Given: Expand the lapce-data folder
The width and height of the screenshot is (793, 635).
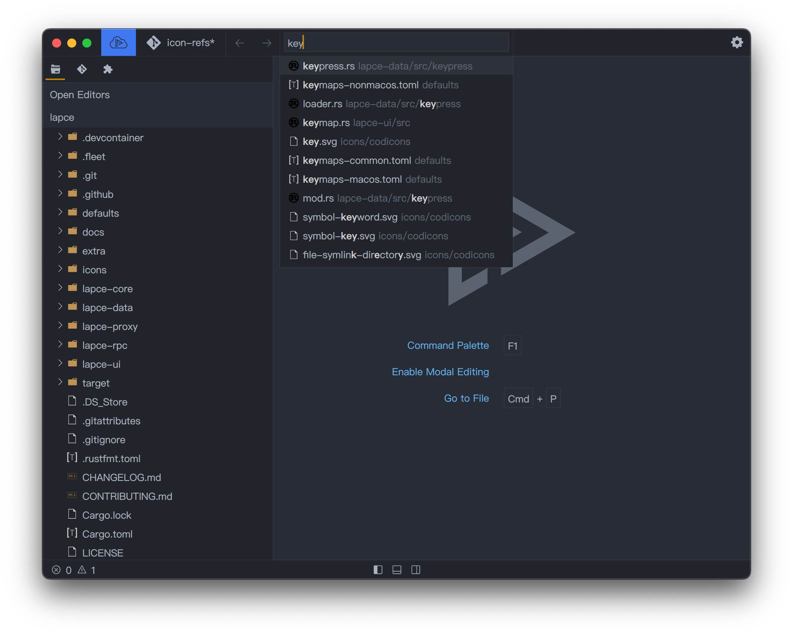Looking at the screenshot, I should [x=107, y=308].
